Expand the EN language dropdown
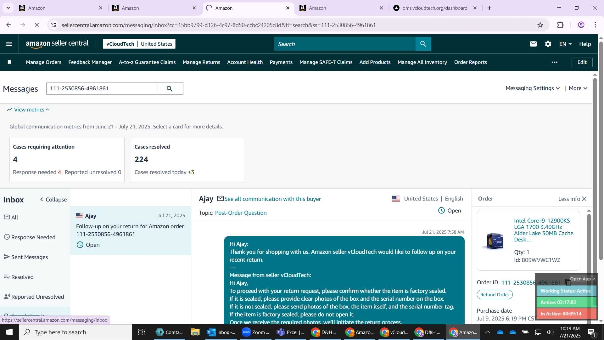The width and height of the screenshot is (604, 340). [565, 44]
